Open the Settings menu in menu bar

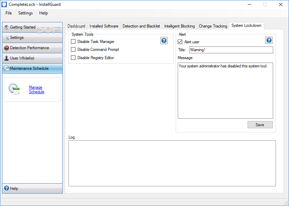(x=25, y=13)
